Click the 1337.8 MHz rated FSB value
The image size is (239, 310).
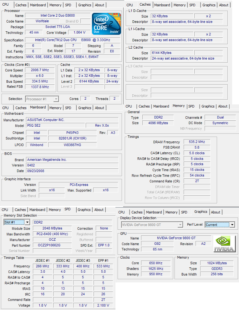point(40,87)
